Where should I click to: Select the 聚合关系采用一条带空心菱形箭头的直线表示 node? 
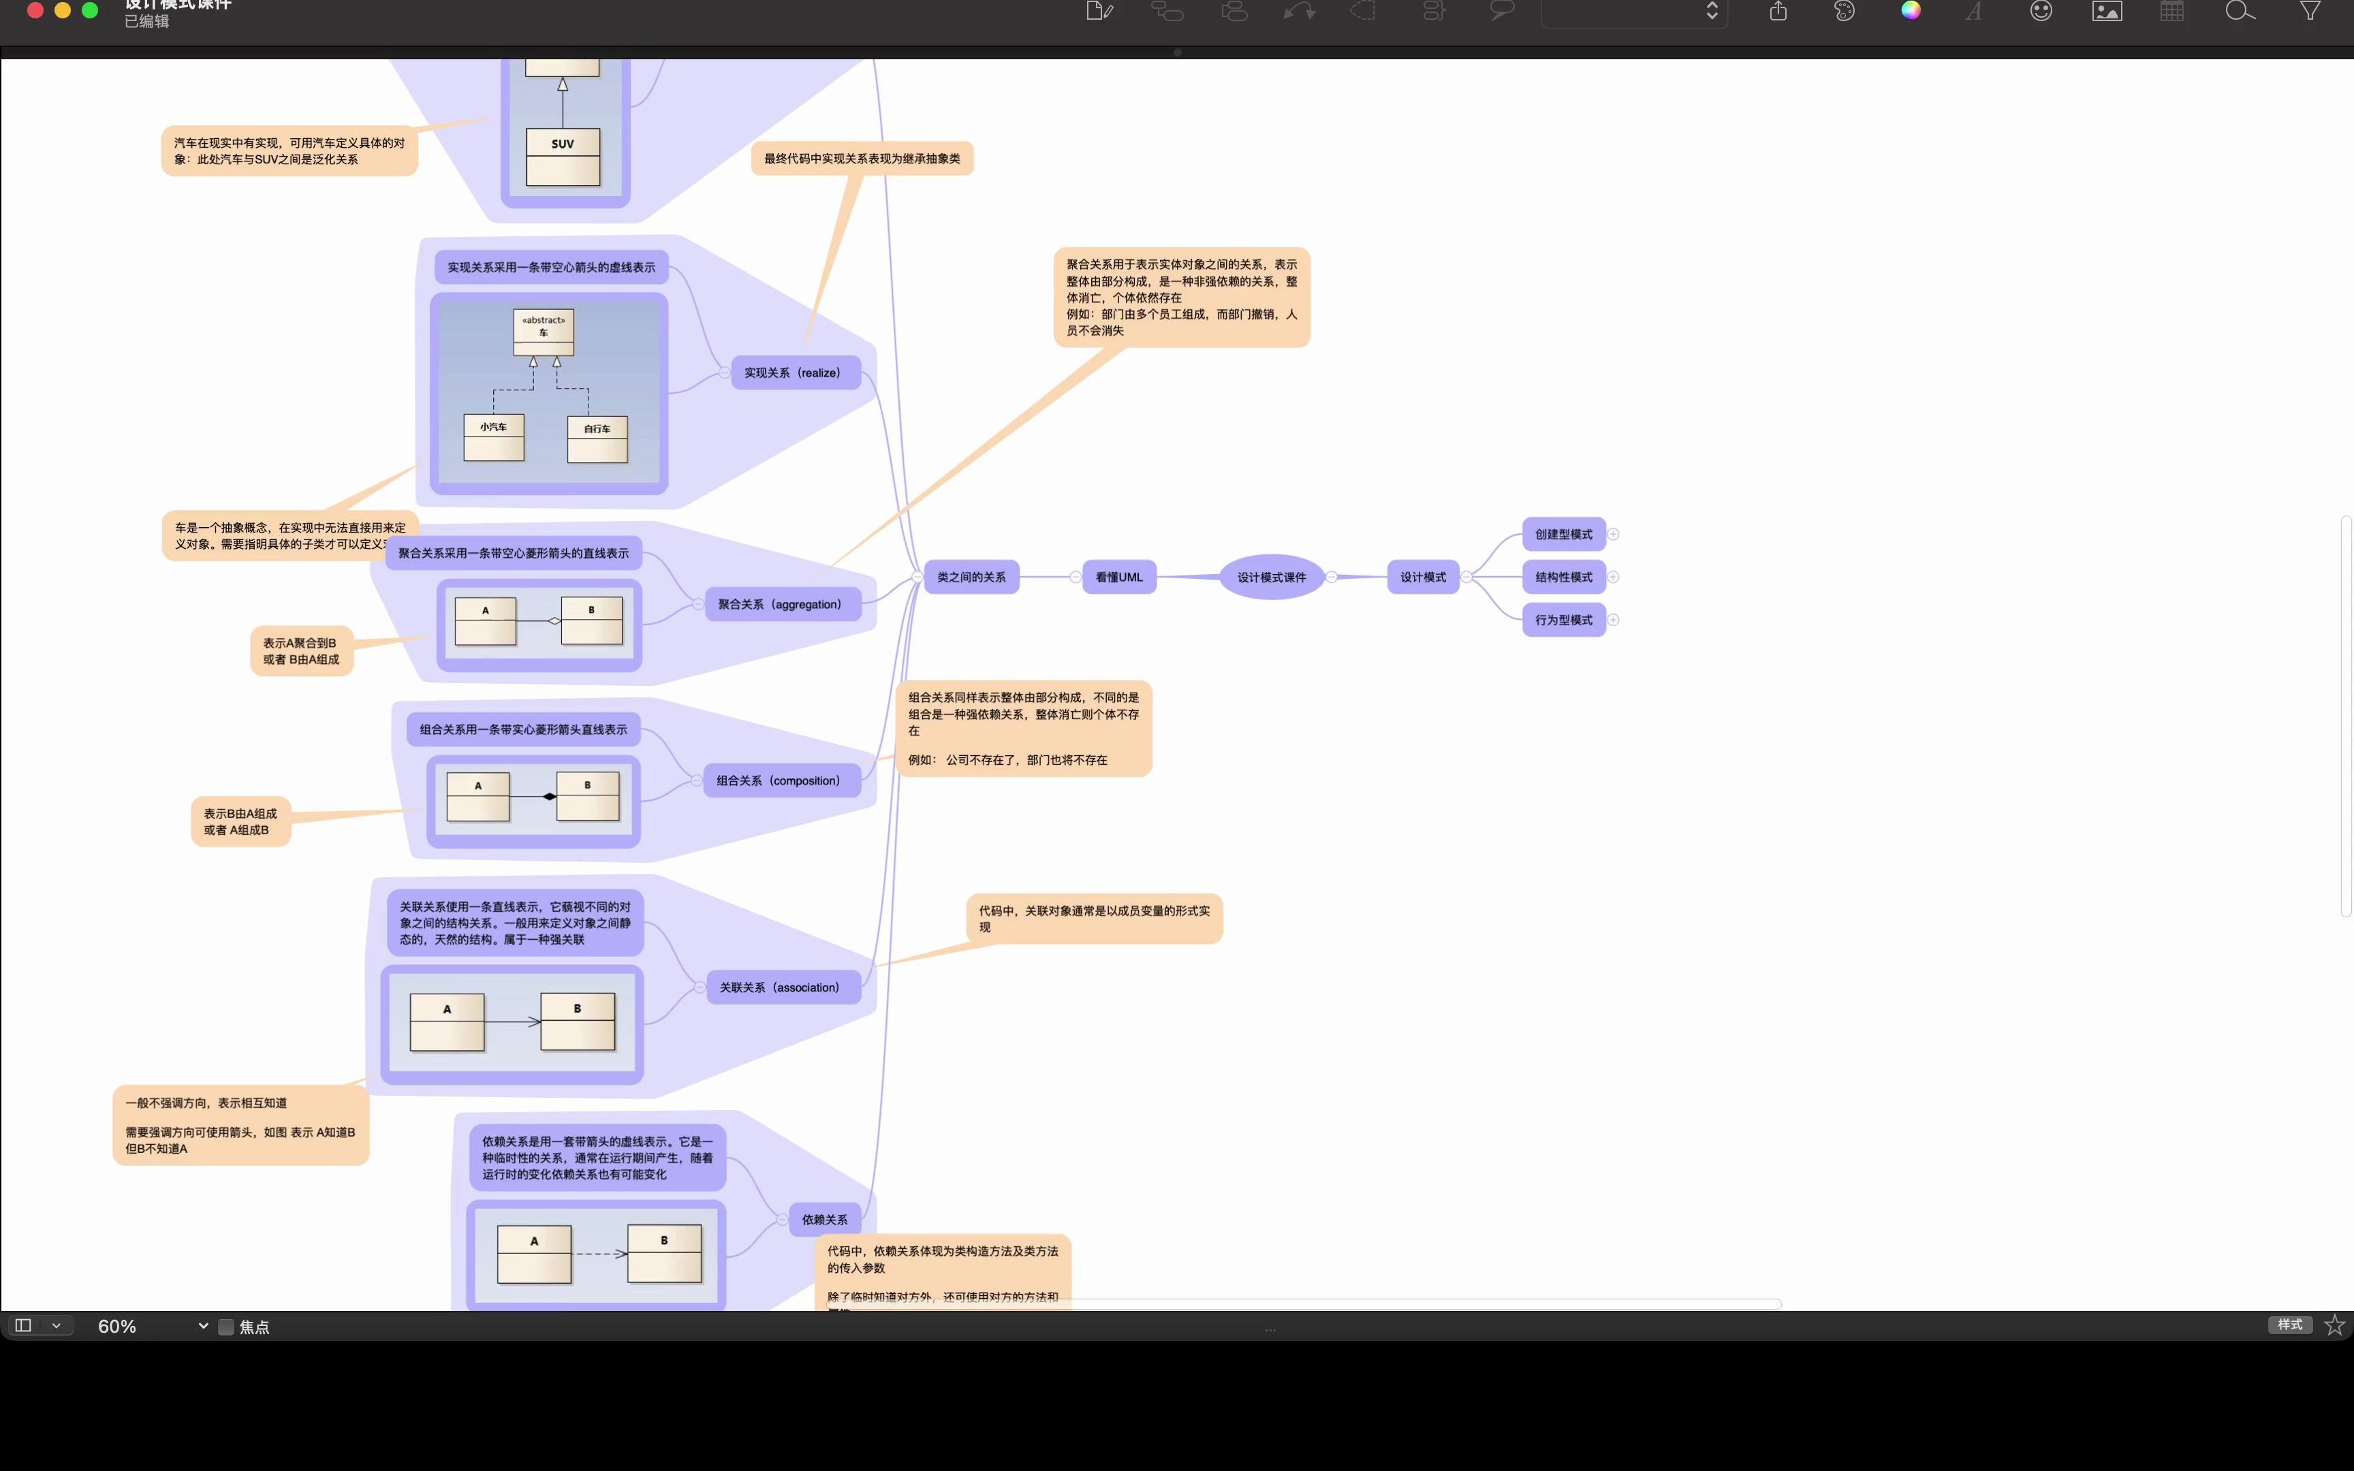coord(514,554)
